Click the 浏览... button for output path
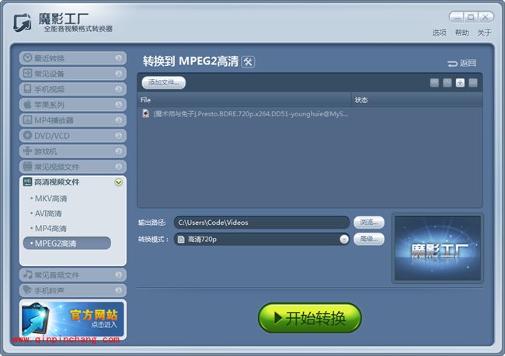This screenshot has width=505, height=356. (x=369, y=223)
